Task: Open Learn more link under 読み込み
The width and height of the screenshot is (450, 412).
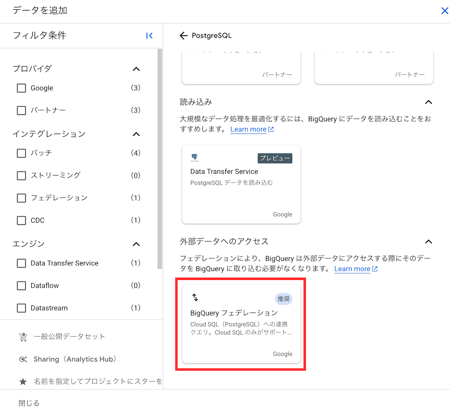Action: tap(248, 129)
